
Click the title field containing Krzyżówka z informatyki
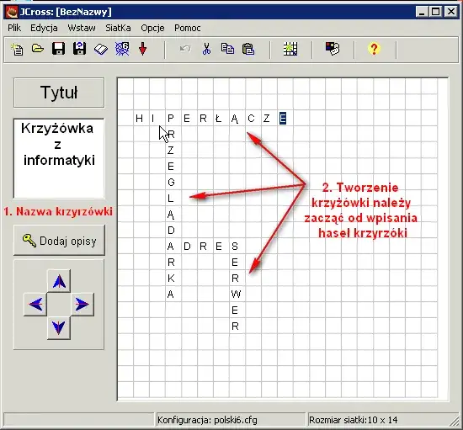point(59,158)
